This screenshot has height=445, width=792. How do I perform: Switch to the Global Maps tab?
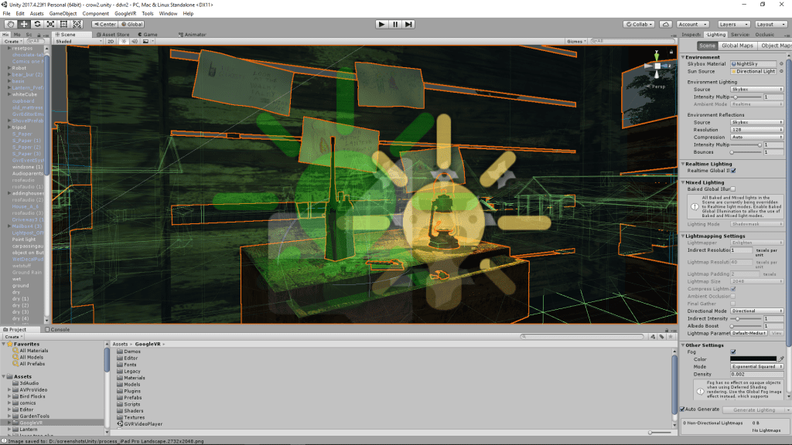738,46
